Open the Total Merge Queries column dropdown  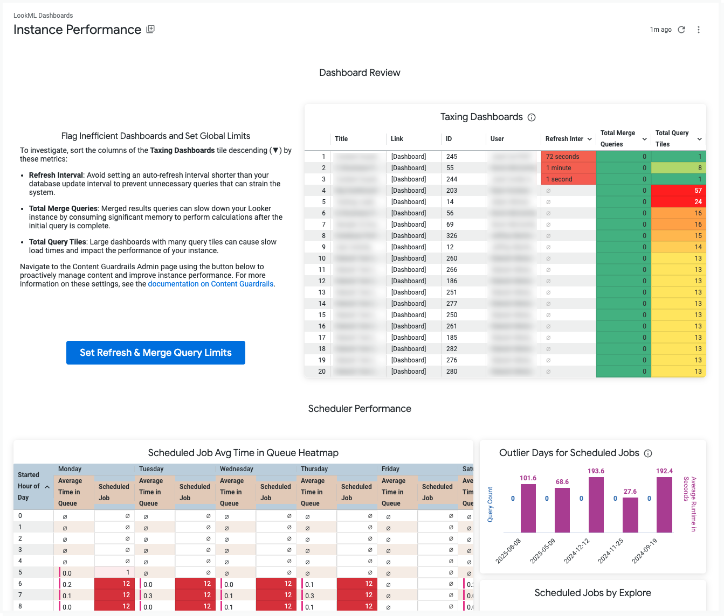pos(644,139)
